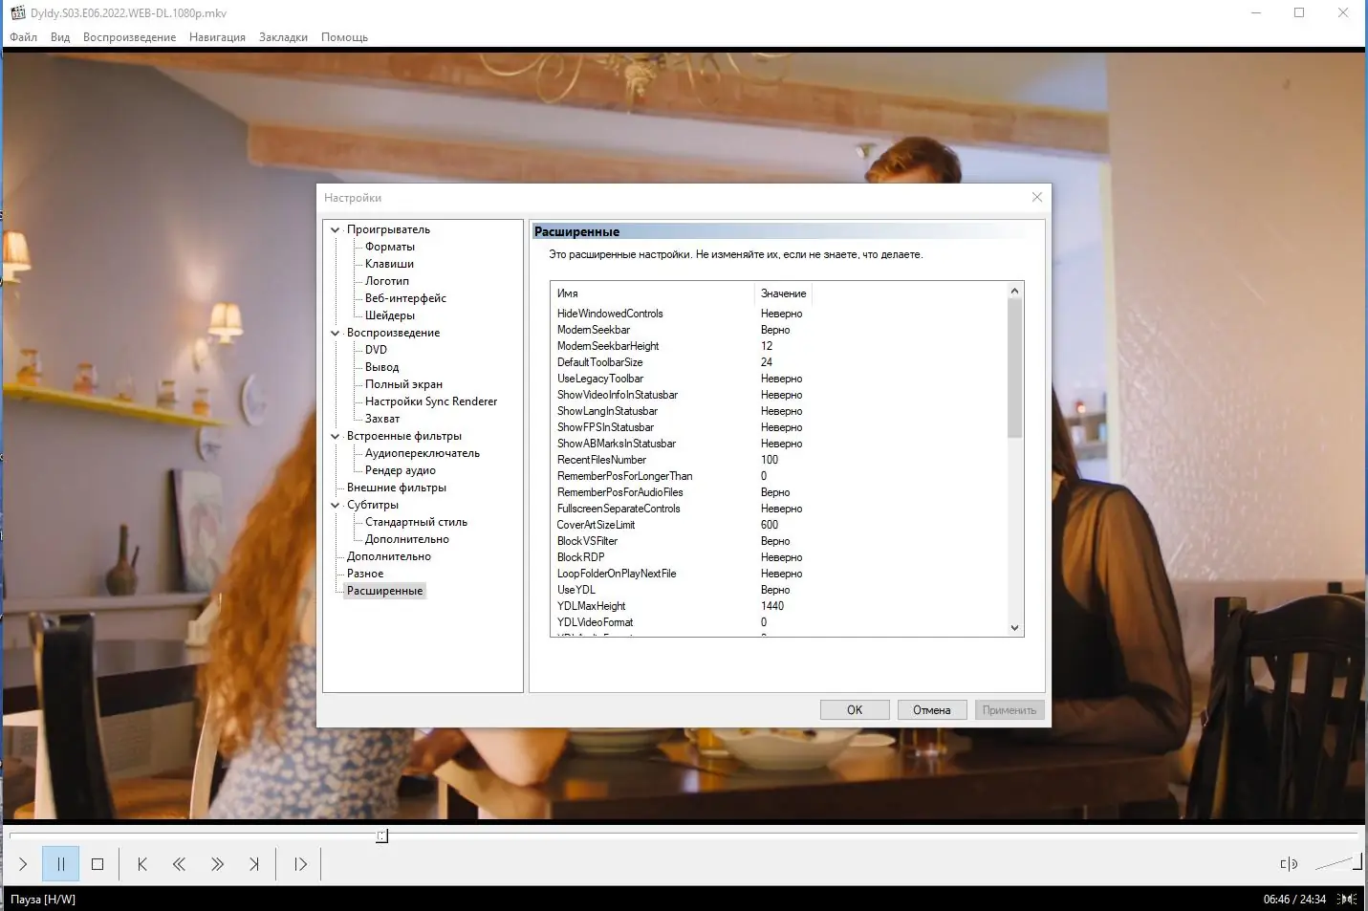Select Расширенные in the settings tree

point(384,591)
